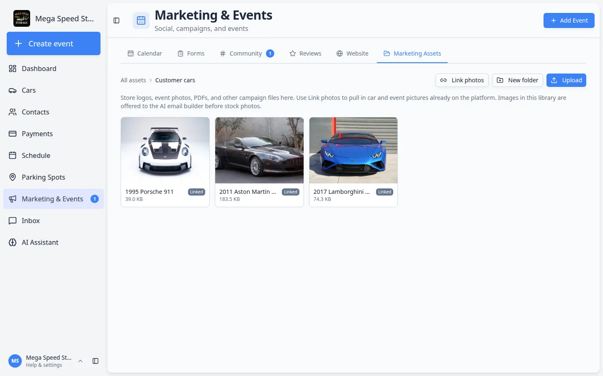Click the calendar icon beside the page title

tap(141, 20)
